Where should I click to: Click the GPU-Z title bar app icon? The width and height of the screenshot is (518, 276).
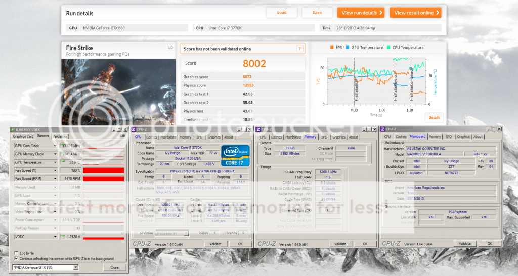click(x=13, y=129)
